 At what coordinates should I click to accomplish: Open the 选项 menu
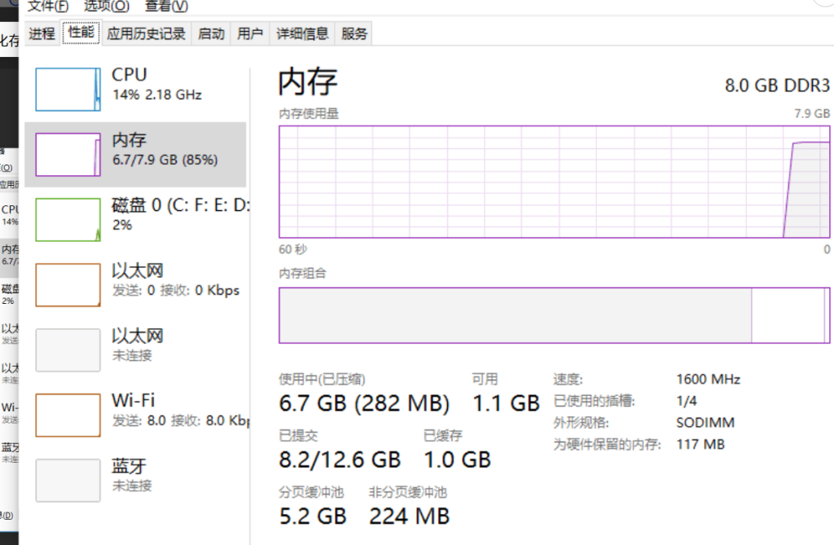pos(107,6)
